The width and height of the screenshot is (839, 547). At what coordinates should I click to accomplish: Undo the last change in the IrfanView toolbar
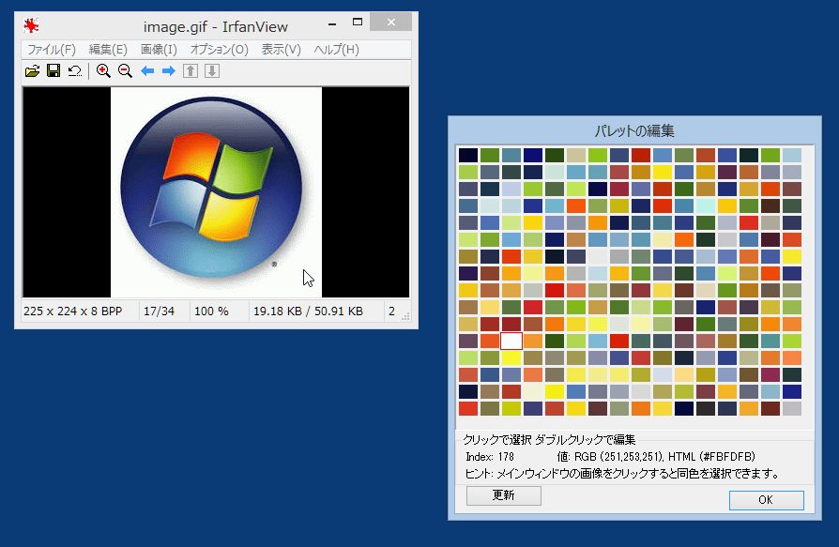point(75,71)
